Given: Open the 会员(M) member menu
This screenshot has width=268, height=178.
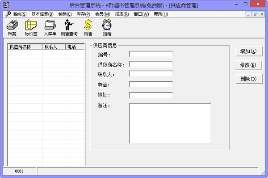Looking at the screenshot, I should [103, 14].
